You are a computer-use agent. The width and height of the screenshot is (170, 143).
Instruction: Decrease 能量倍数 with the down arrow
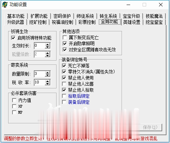tap(48, 56)
